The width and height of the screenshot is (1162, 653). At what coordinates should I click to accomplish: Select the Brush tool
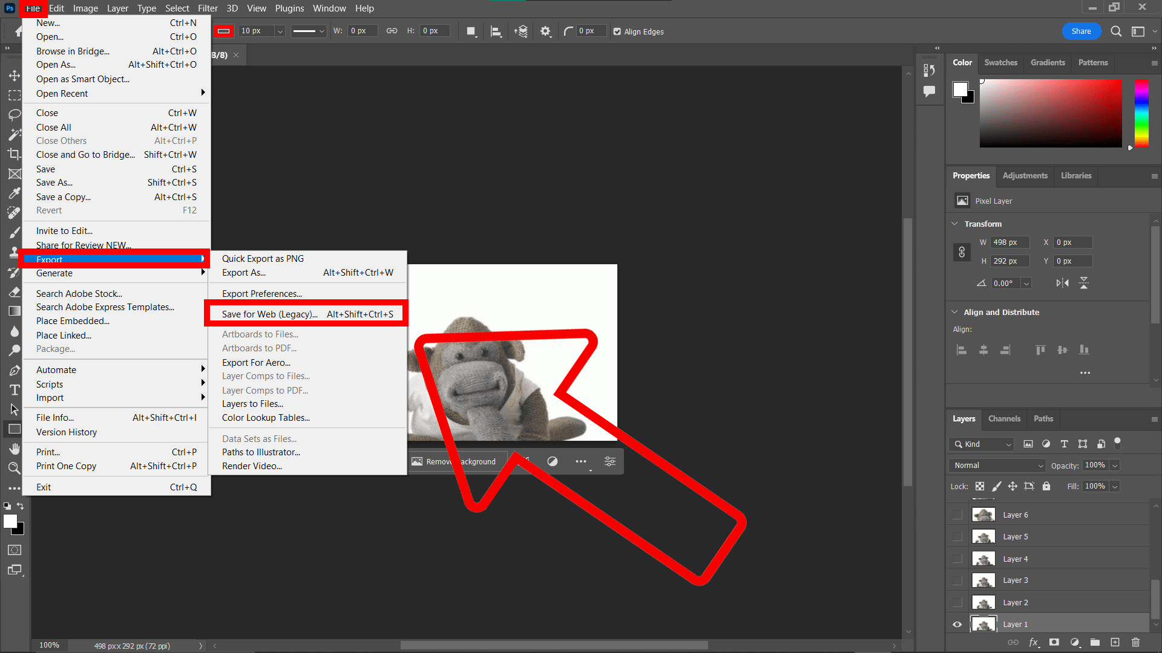pyautogui.click(x=15, y=232)
